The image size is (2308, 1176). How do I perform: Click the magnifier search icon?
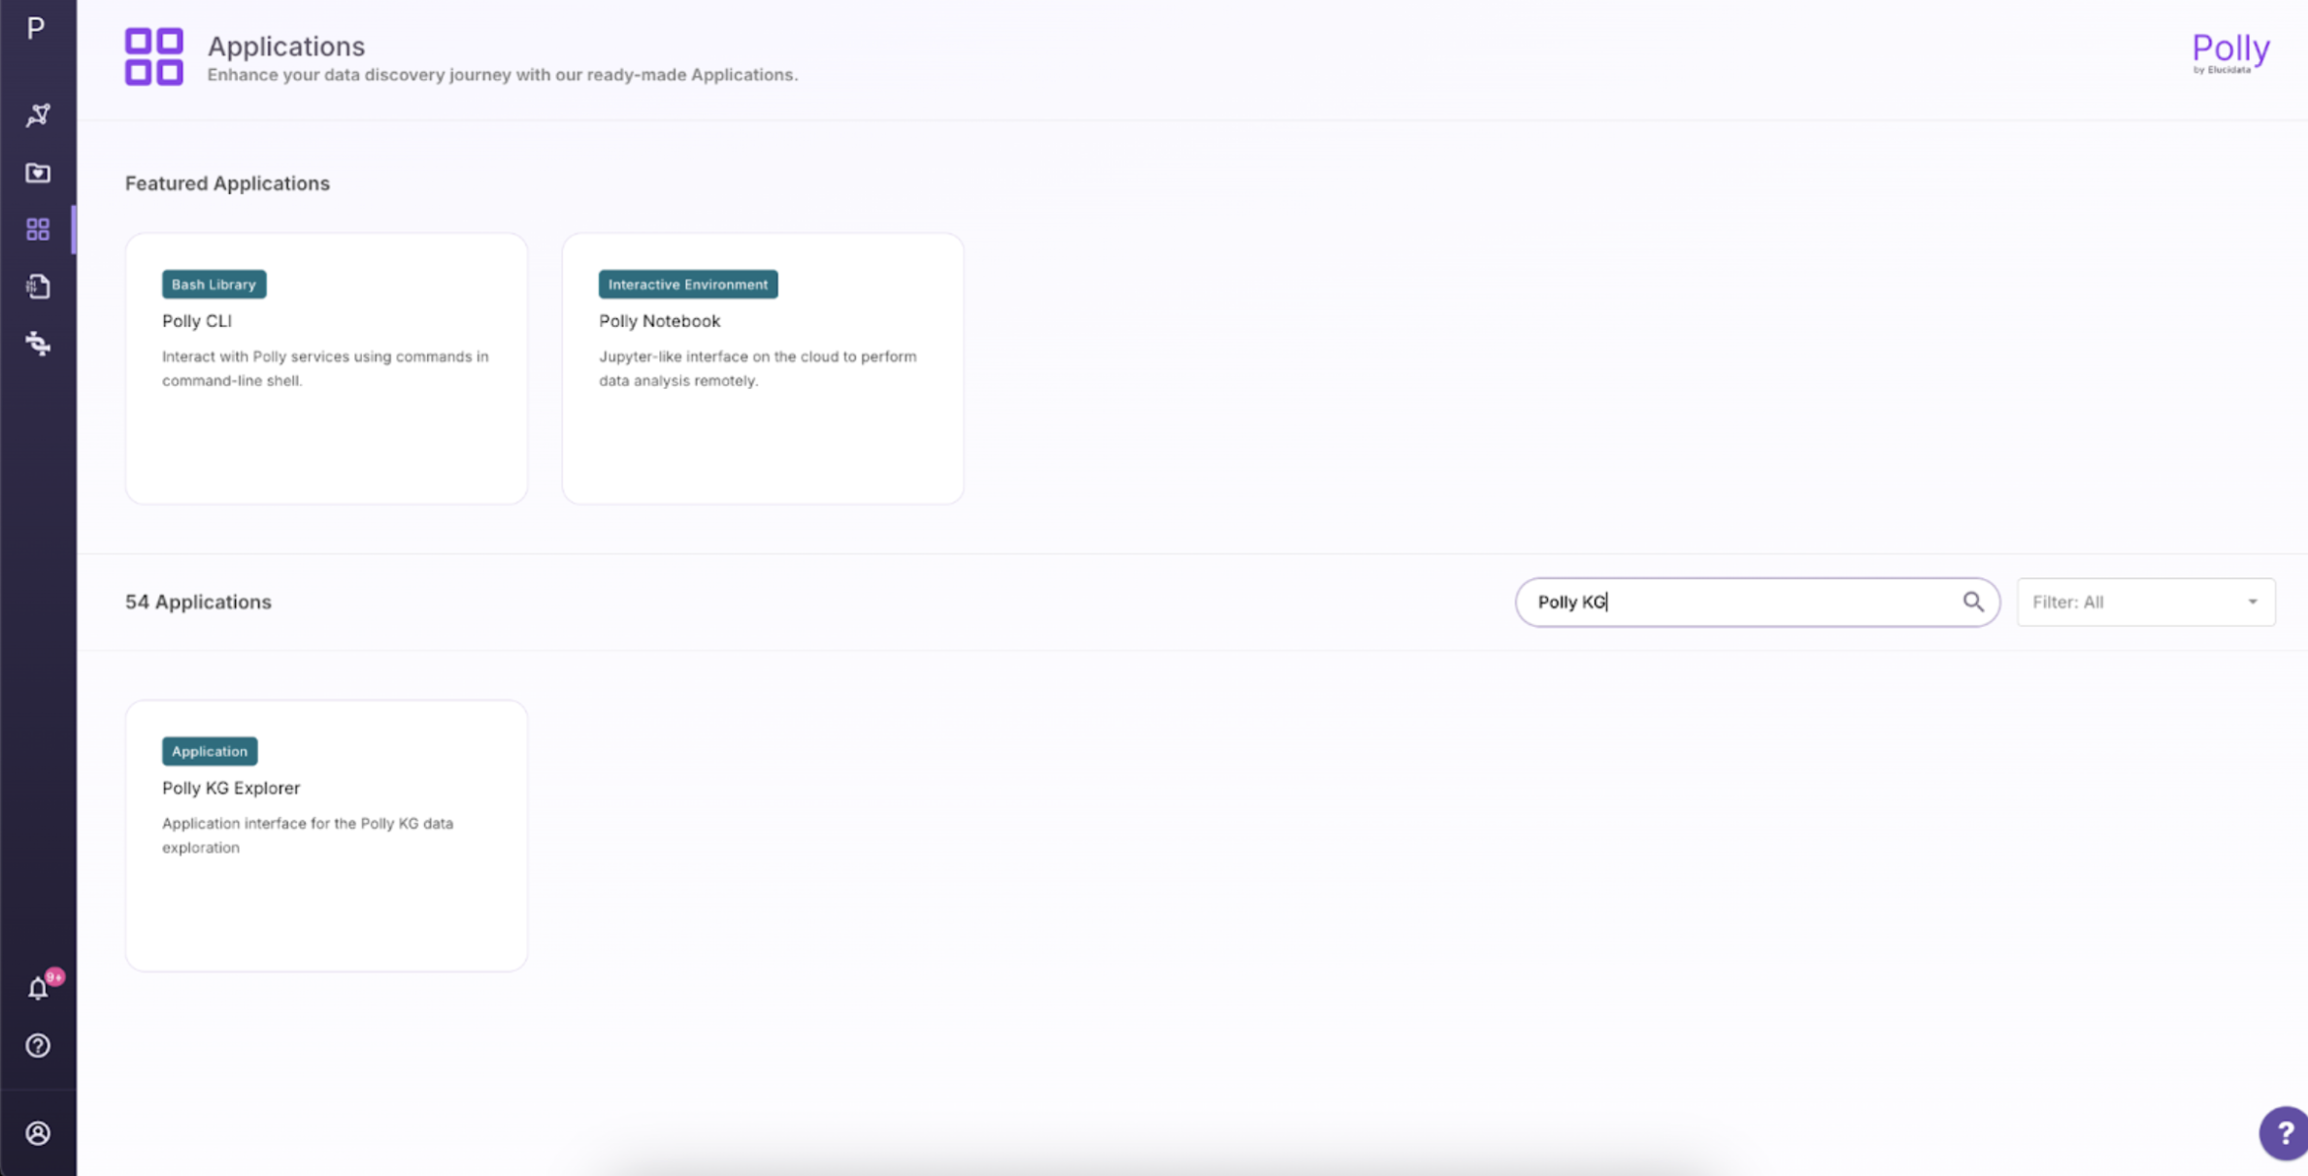click(x=1972, y=602)
